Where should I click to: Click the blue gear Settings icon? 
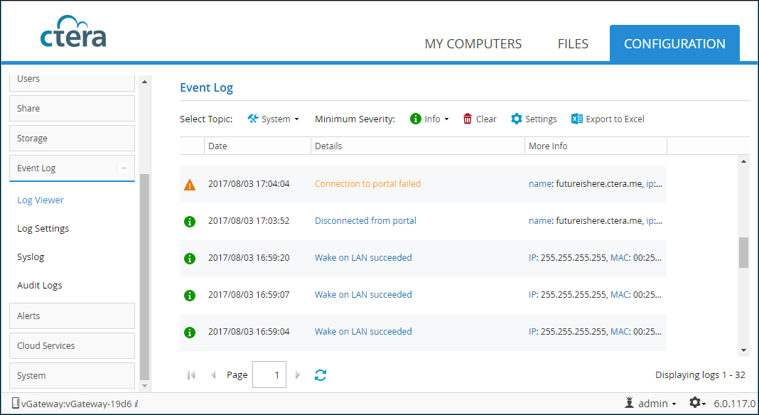click(517, 119)
